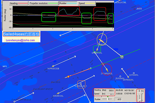
Task: Click the 25.FISH01L target circle
Action: 120,76
